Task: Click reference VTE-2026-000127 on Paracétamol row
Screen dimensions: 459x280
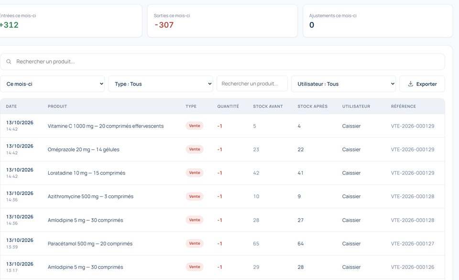Action: coord(413,243)
